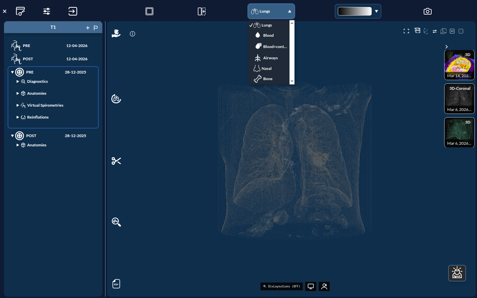
Task: Click the Virtual Spirometries label
Action: 45,105
